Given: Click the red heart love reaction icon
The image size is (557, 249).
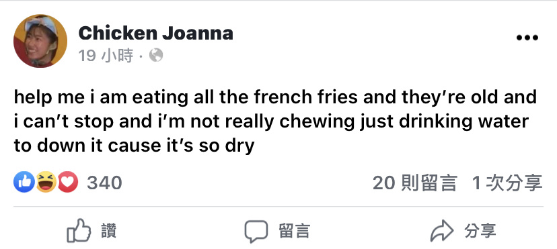Looking at the screenshot, I should (x=67, y=182).
